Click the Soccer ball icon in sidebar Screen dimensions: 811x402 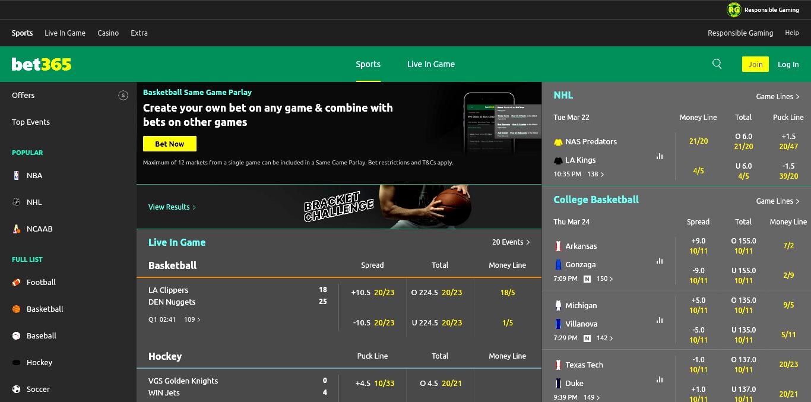point(17,389)
